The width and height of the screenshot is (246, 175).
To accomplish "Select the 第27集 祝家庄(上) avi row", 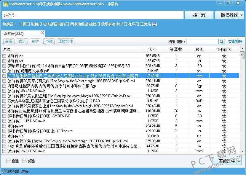I will [x=120, y=106].
